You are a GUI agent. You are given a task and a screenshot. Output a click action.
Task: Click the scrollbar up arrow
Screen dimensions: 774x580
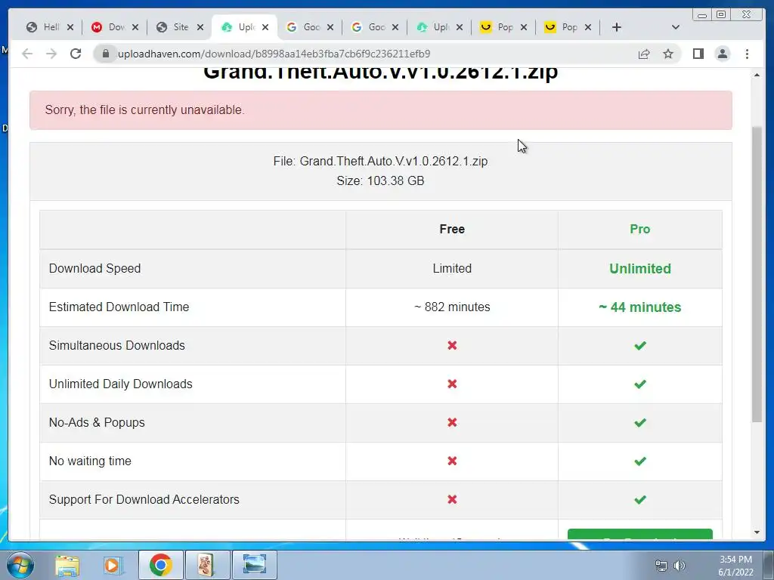pyautogui.click(x=757, y=75)
